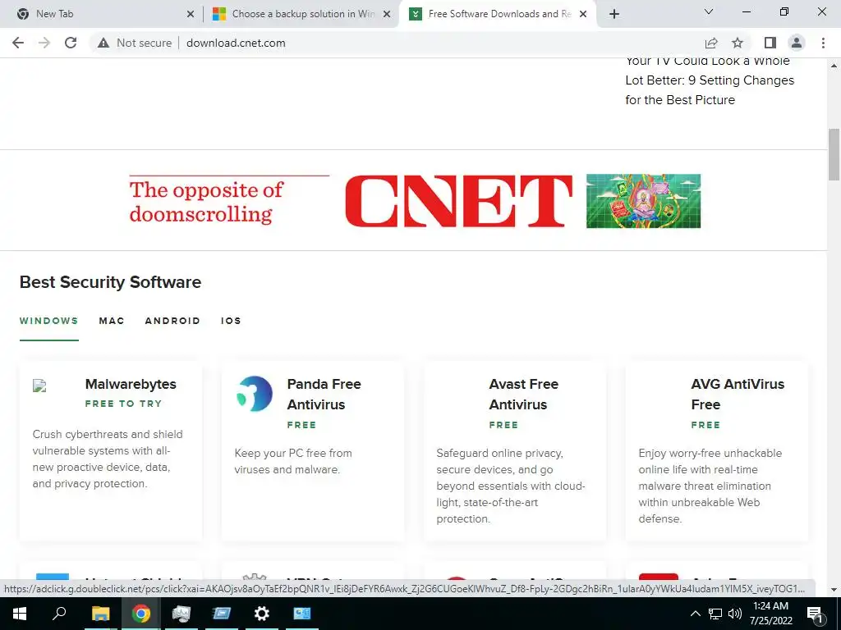This screenshot has height=630, width=841.
Task: Share this page icon in address bar
Action: click(x=711, y=43)
